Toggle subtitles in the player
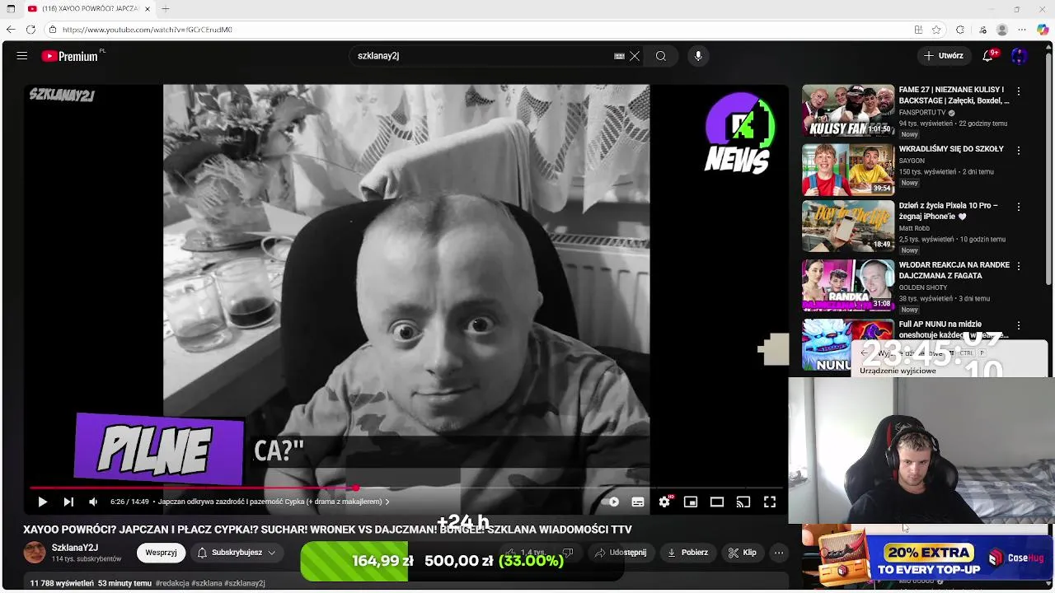The width and height of the screenshot is (1055, 593). click(638, 502)
